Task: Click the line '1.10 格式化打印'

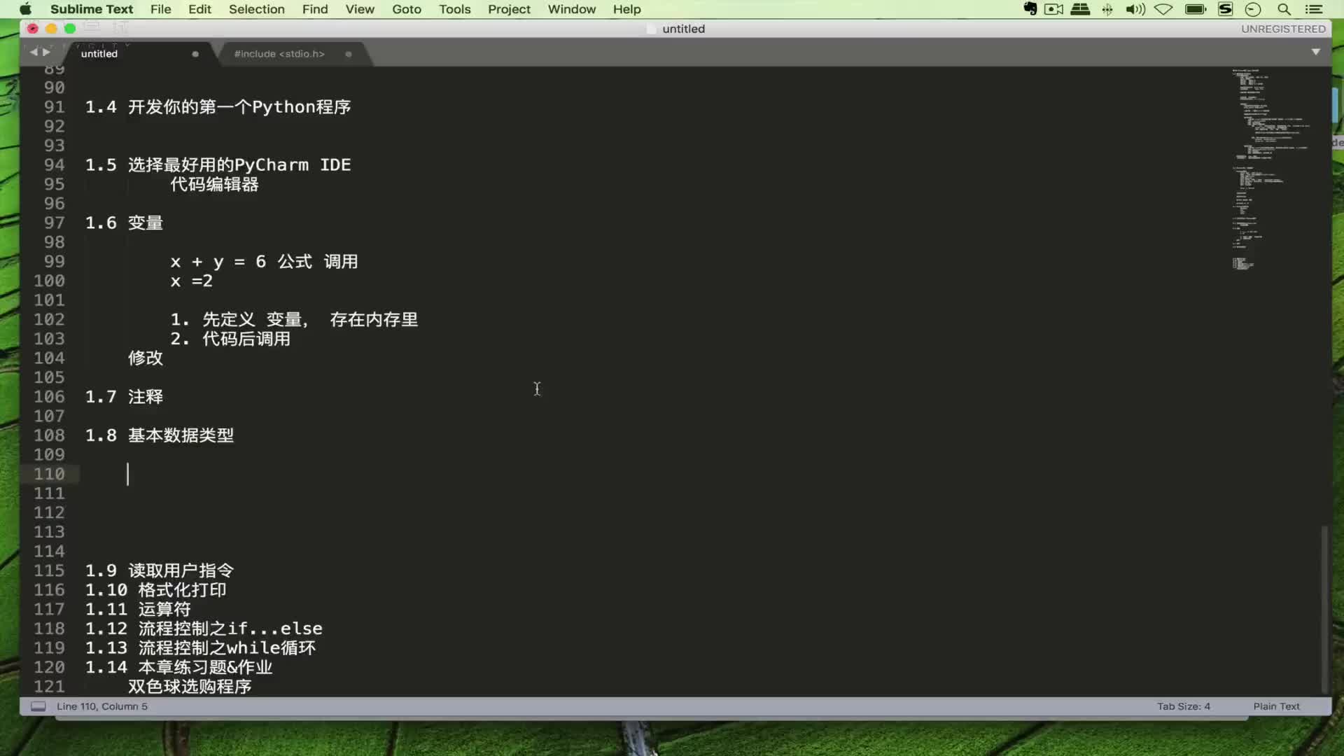Action: tap(155, 590)
